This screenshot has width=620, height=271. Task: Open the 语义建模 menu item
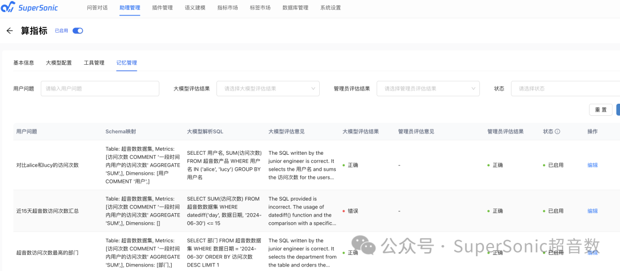195,8
